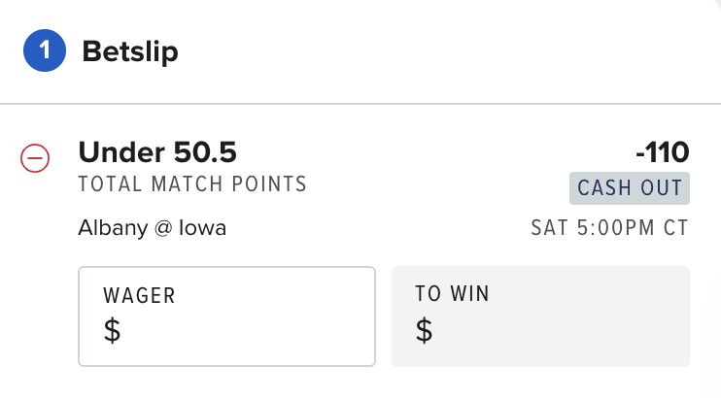
Task: Click the SAT 5:00PM CT game time
Action: point(609,228)
